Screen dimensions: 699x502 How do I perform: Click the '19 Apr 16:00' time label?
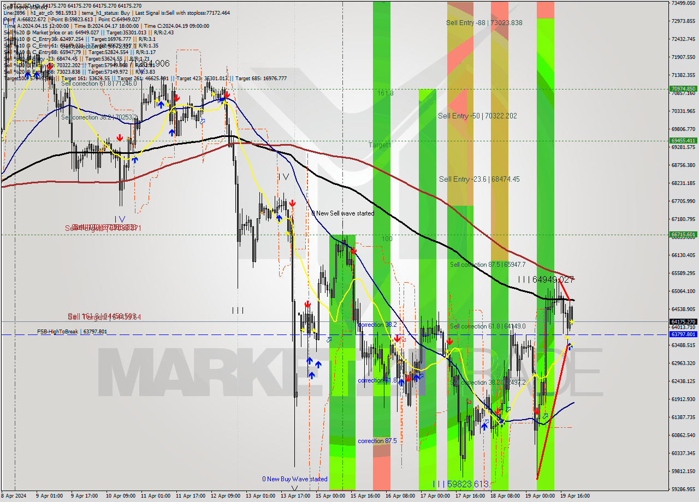pyautogui.click(x=575, y=496)
